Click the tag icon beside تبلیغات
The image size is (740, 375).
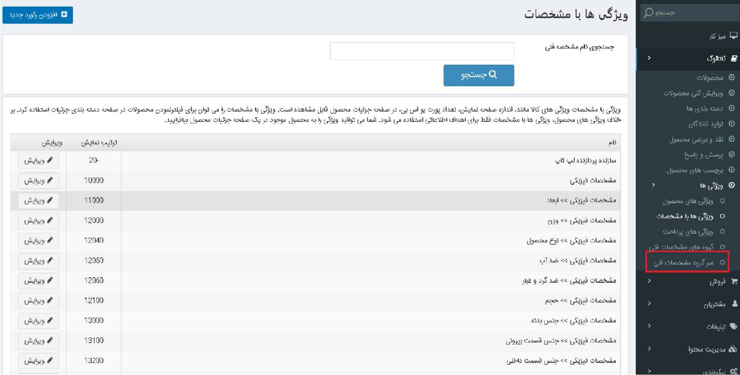(x=733, y=326)
